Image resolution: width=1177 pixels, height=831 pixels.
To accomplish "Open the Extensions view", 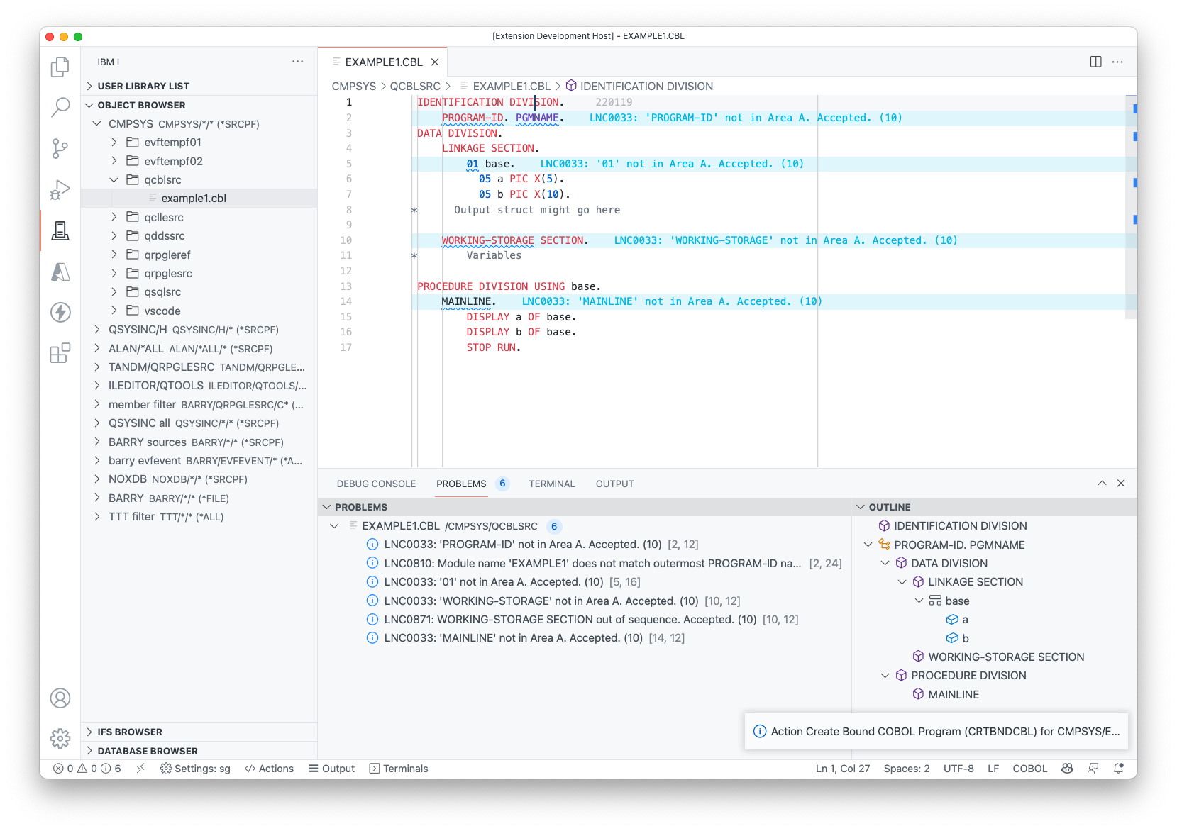I will [x=60, y=353].
